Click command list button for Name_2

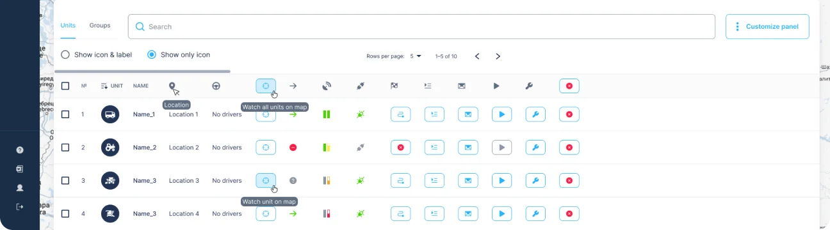coord(435,148)
